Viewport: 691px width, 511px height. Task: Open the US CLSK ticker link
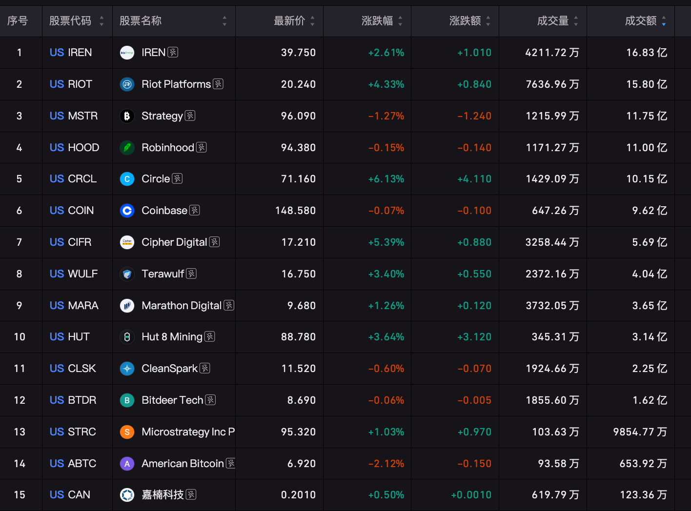click(73, 369)
